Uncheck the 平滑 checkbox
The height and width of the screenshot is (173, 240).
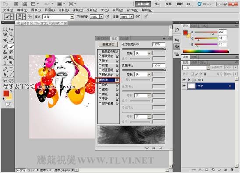pos(100,98)
